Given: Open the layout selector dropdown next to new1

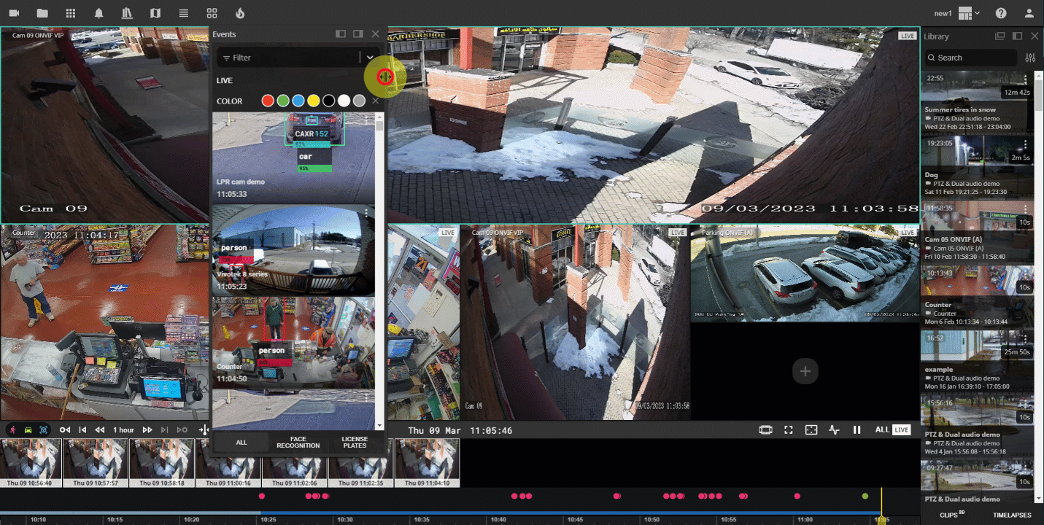Looking at the screenshot, I should coord(969,13).
